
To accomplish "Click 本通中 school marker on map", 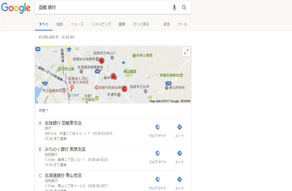I will pos(119,95).
